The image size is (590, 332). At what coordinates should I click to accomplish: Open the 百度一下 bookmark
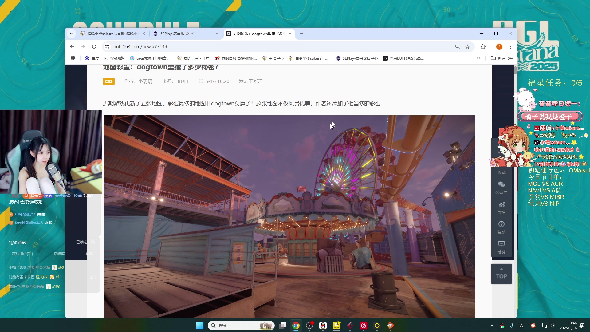(105, 58)
